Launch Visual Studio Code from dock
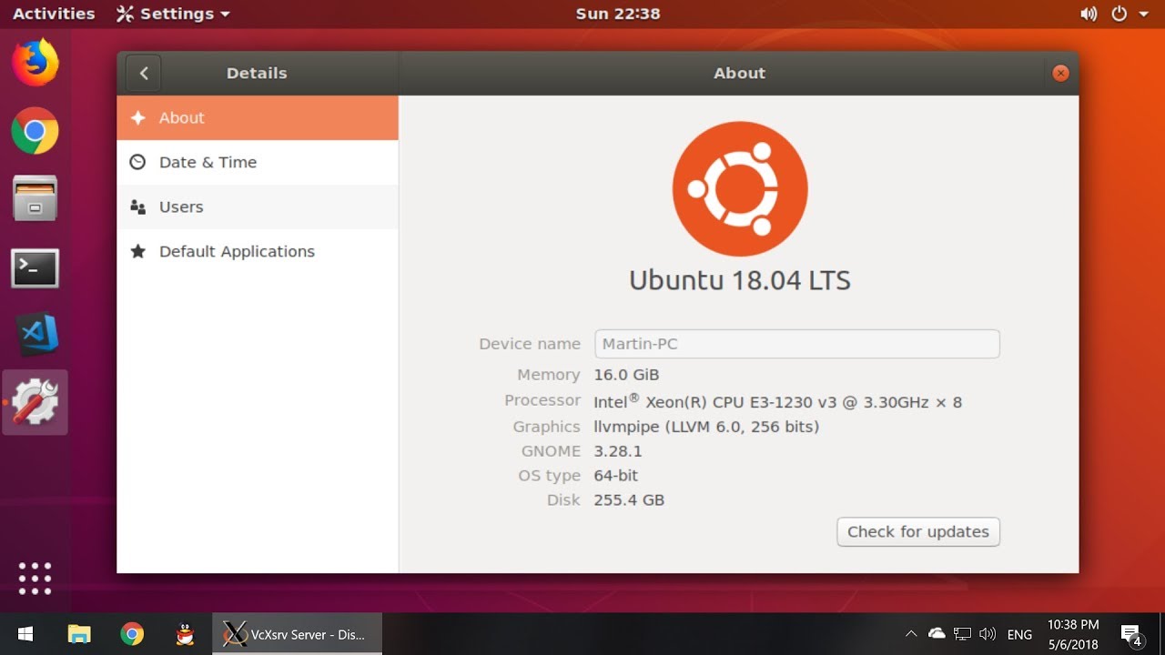The height and width of the screenshot is (655, 1165). [x=37, y=335]
